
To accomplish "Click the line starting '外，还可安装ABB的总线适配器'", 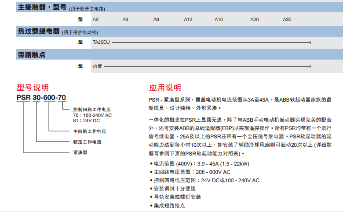I will click(x=240, y=128).
